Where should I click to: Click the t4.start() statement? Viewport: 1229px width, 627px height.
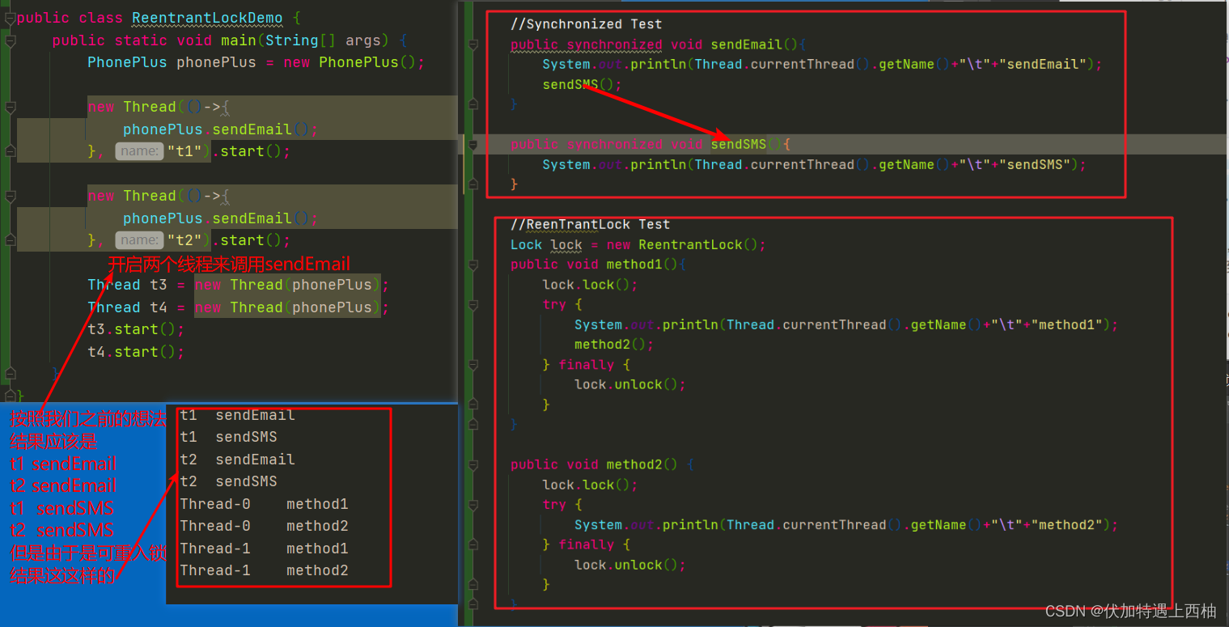(x=136, y=352)
